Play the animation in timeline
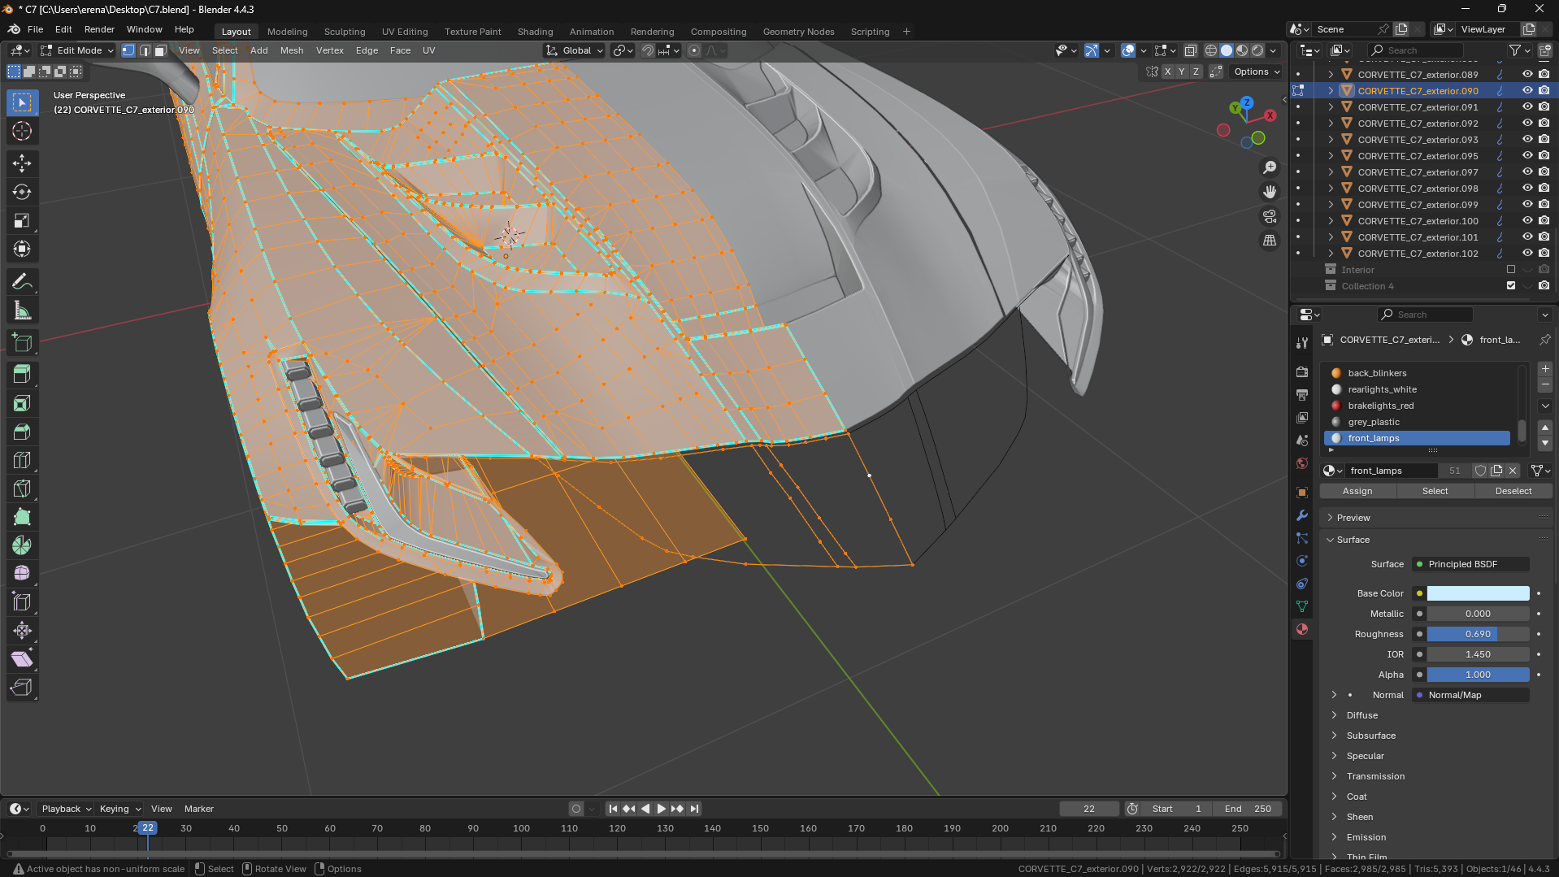 coord(661,809)
